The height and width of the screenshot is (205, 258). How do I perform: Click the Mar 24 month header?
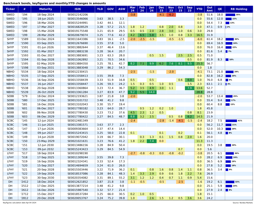tap(132, 9)
